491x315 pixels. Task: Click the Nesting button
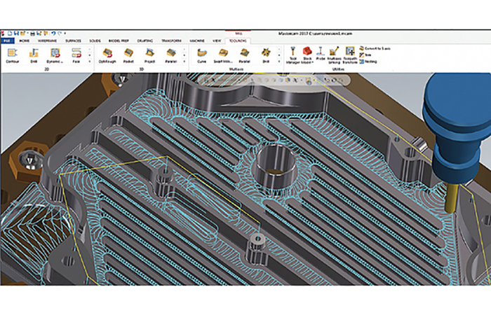(x=369, y=61)
